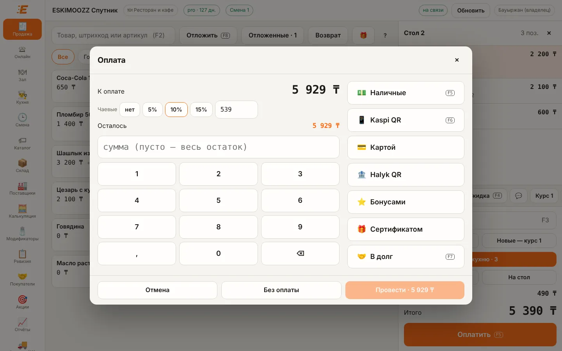Open Акции in the sidebar
Screen dimensions: 562x351
[x=22, y=303]
